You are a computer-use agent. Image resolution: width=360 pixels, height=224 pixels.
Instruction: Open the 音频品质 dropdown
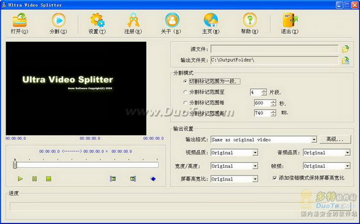(348, 153)
